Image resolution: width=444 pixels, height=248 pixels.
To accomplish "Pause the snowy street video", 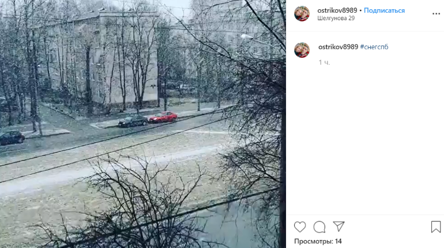I will tap(143, 124).
